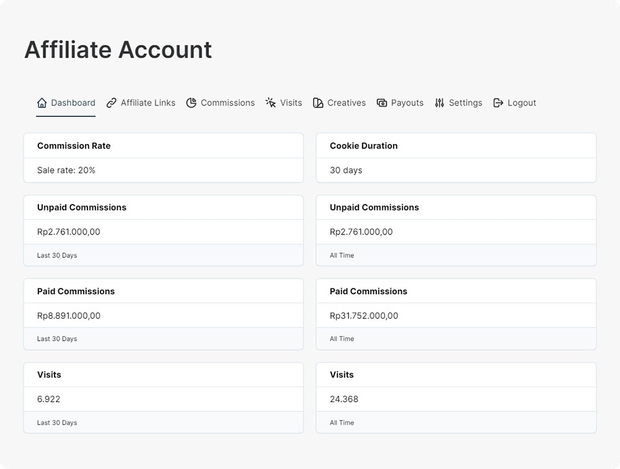Click the Settings sliders icon
The image size is (620, 469).
point(440,103)
